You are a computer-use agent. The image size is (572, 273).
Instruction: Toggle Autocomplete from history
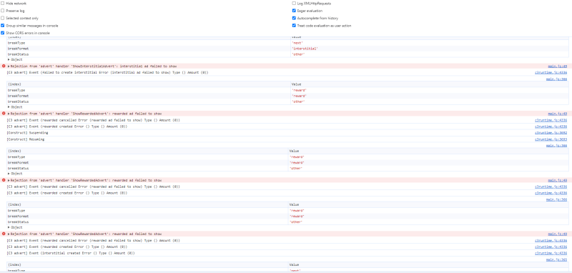[294, 18]
